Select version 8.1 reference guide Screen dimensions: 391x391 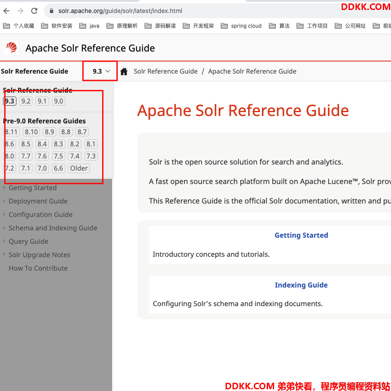click(91, 144)
